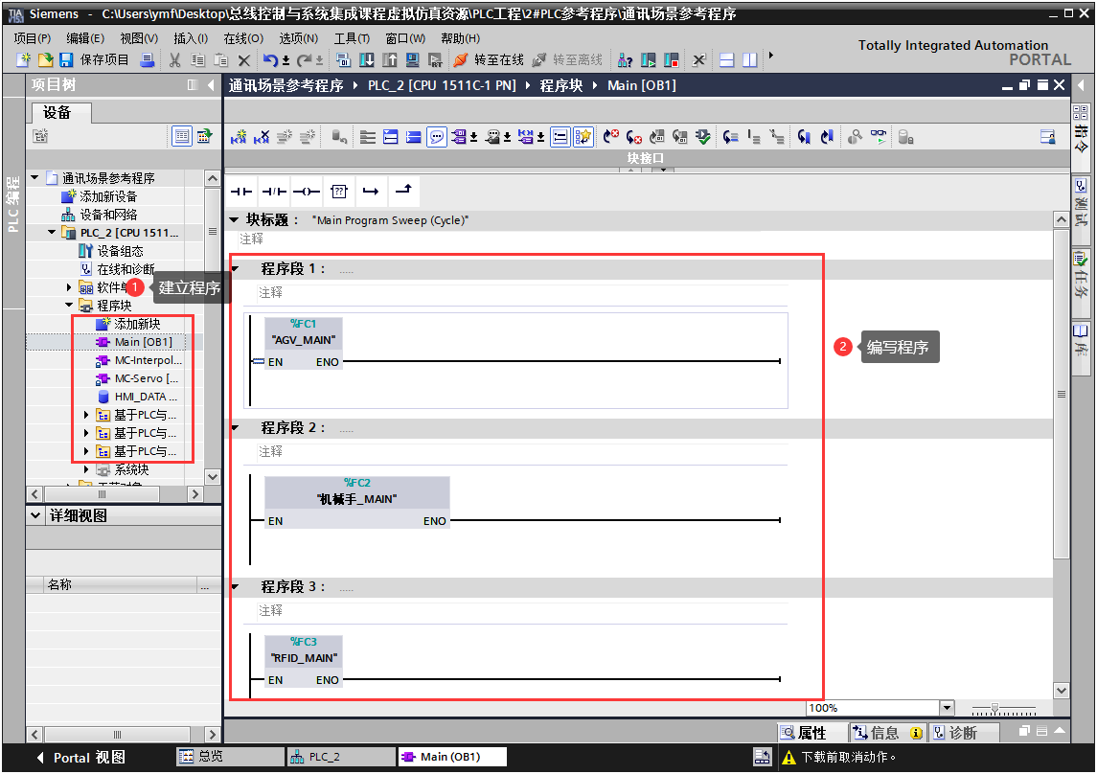This screenshot has height=774, width=1097.
Task: Toggle favorites display in the editor
Action: (583, 137)
